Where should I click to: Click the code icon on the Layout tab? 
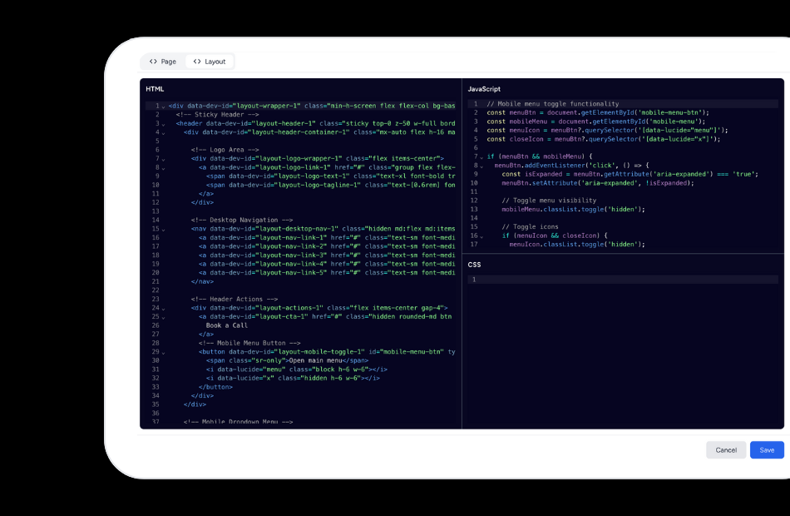196,61
